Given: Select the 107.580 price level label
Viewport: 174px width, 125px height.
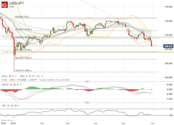Looking at the screenshot, I should pos(5,52).
